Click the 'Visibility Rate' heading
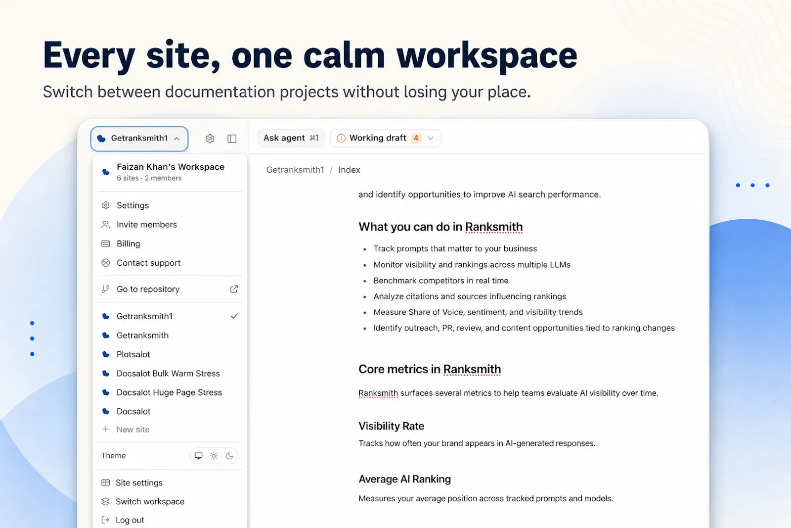This screenshot has width=791, height=528. (392, 426)
